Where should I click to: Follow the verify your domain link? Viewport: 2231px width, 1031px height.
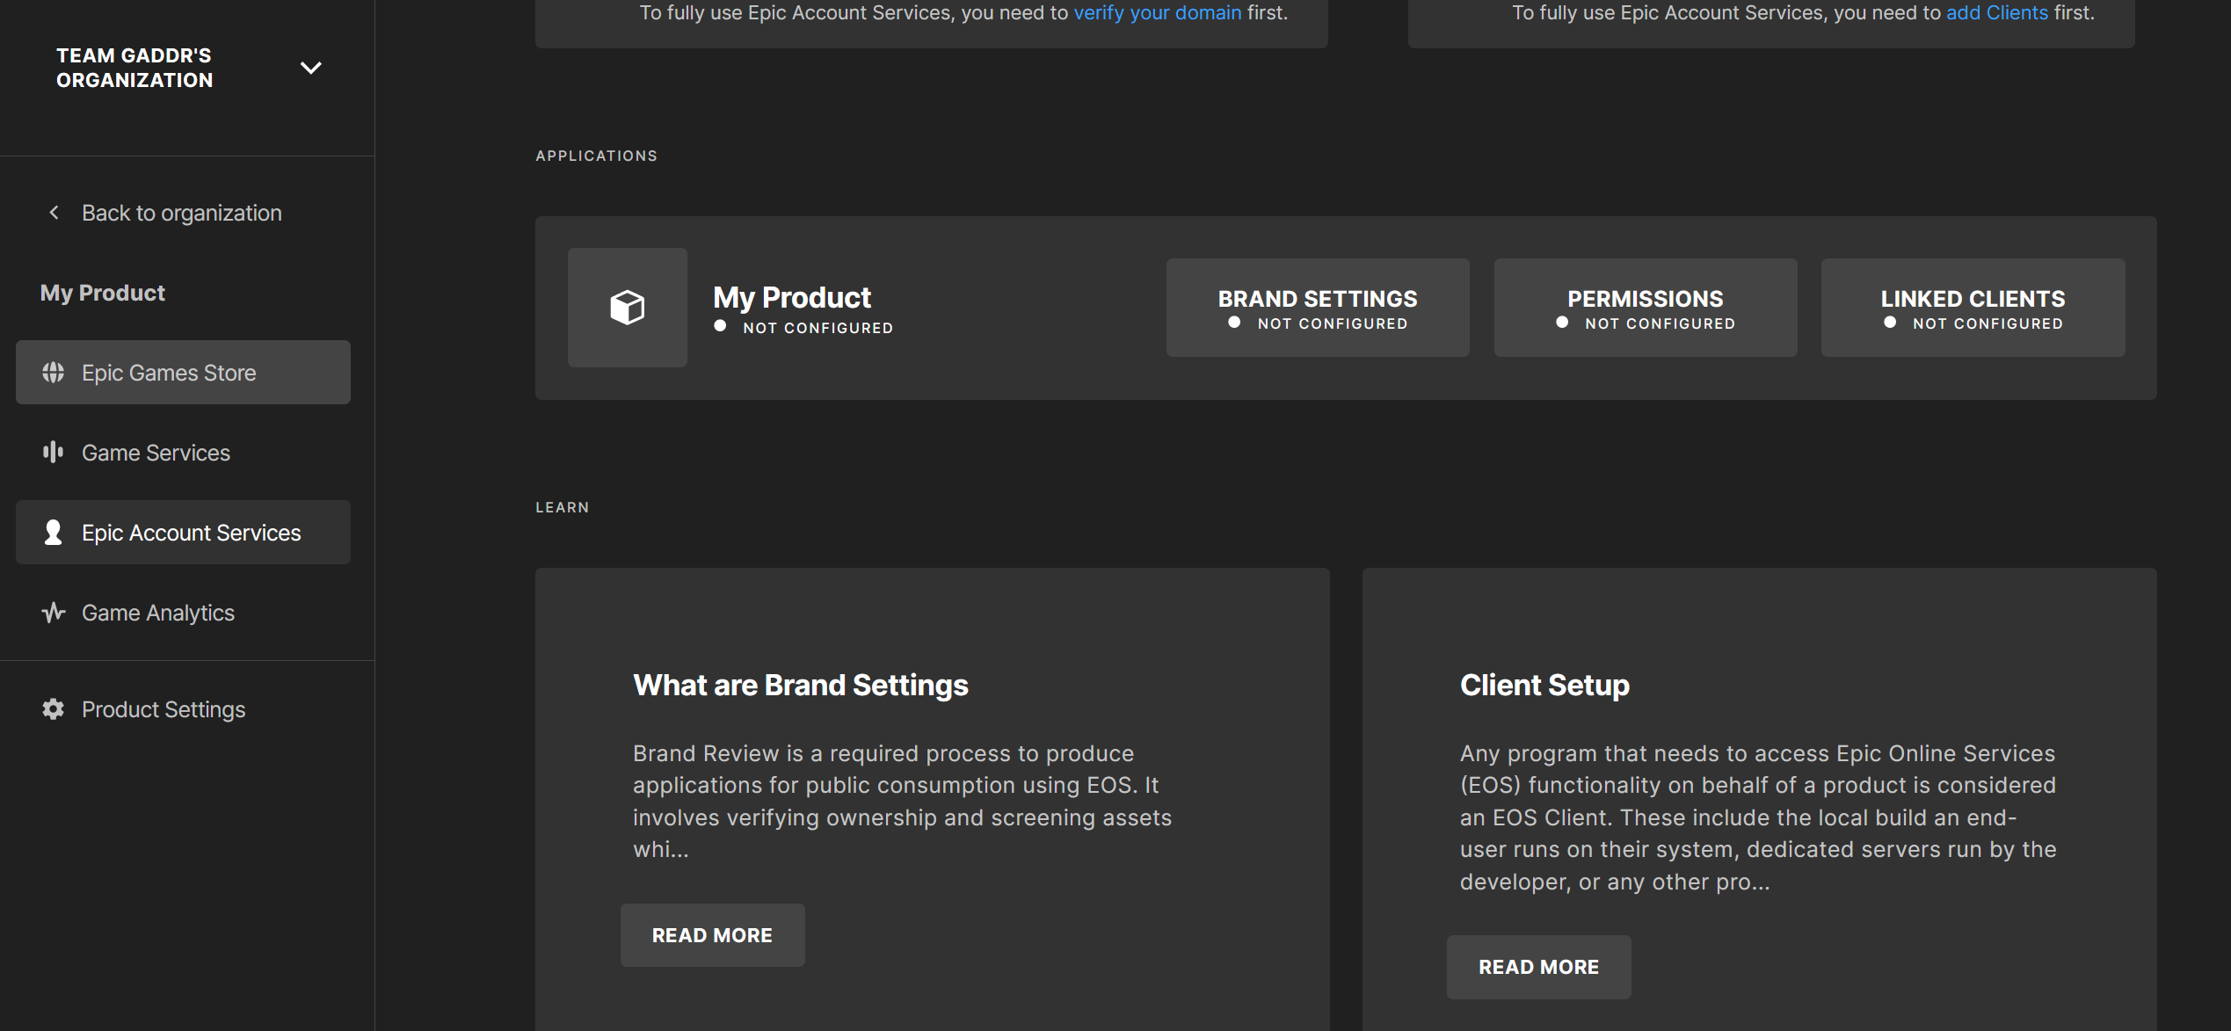[x=1157, y=13]
